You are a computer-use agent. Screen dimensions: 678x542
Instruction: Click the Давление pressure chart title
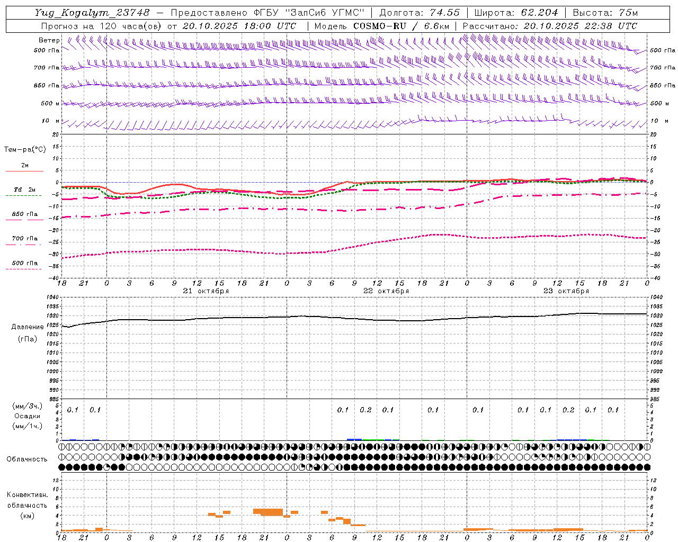coord(28,327)
